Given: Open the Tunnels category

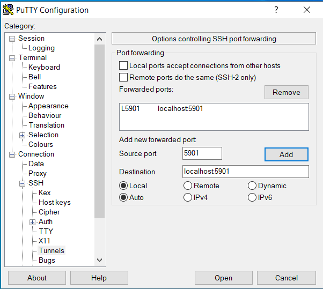Looking at the screenshot, I should pyautogui.click(x=51, y=250).
